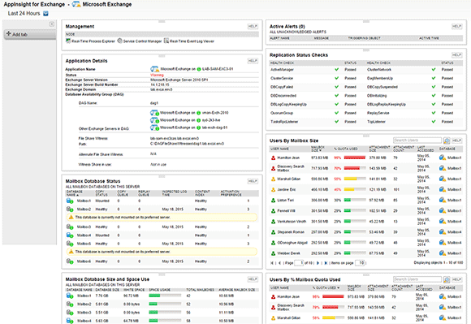This screenshot has height=324, width=471.
Task: Click HELP in the Management panel
Action: click(x=253, y=27)
